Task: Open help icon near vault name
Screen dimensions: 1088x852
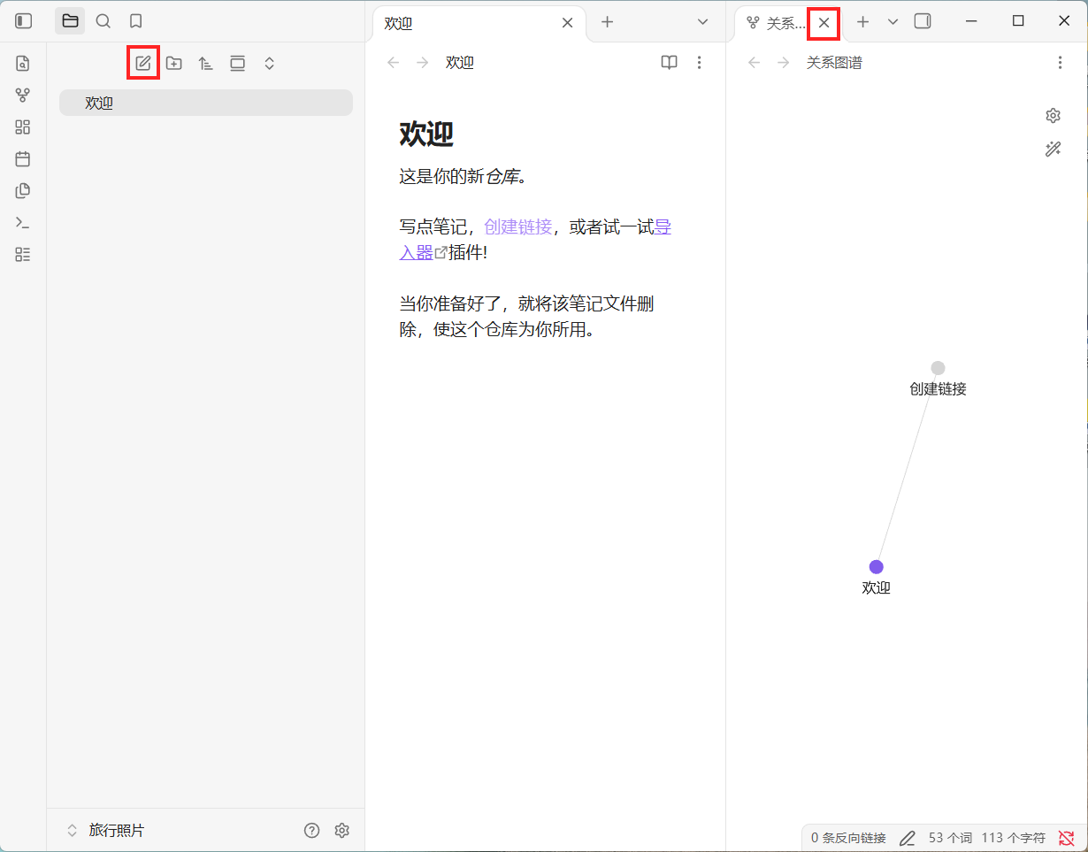Action: pyautogui.click(x=311, y=831)
